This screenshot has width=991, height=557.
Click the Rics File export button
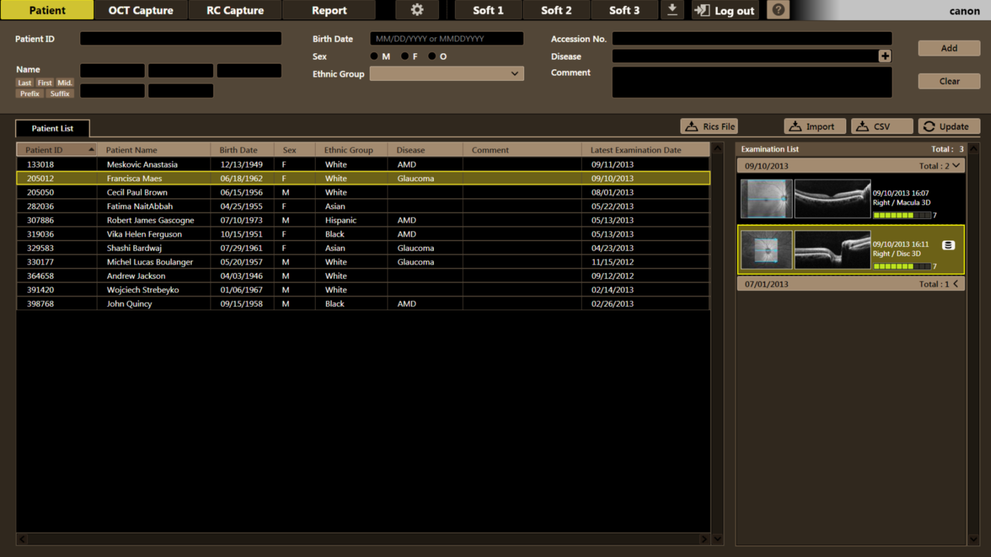pos(709,126)
